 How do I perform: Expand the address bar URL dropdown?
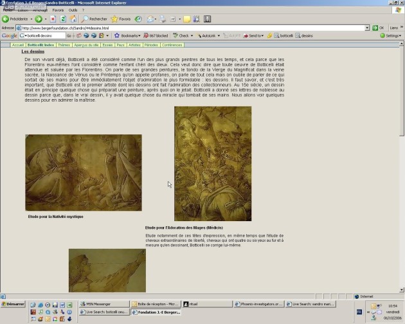pyautogui.click(x=367, y=28)
